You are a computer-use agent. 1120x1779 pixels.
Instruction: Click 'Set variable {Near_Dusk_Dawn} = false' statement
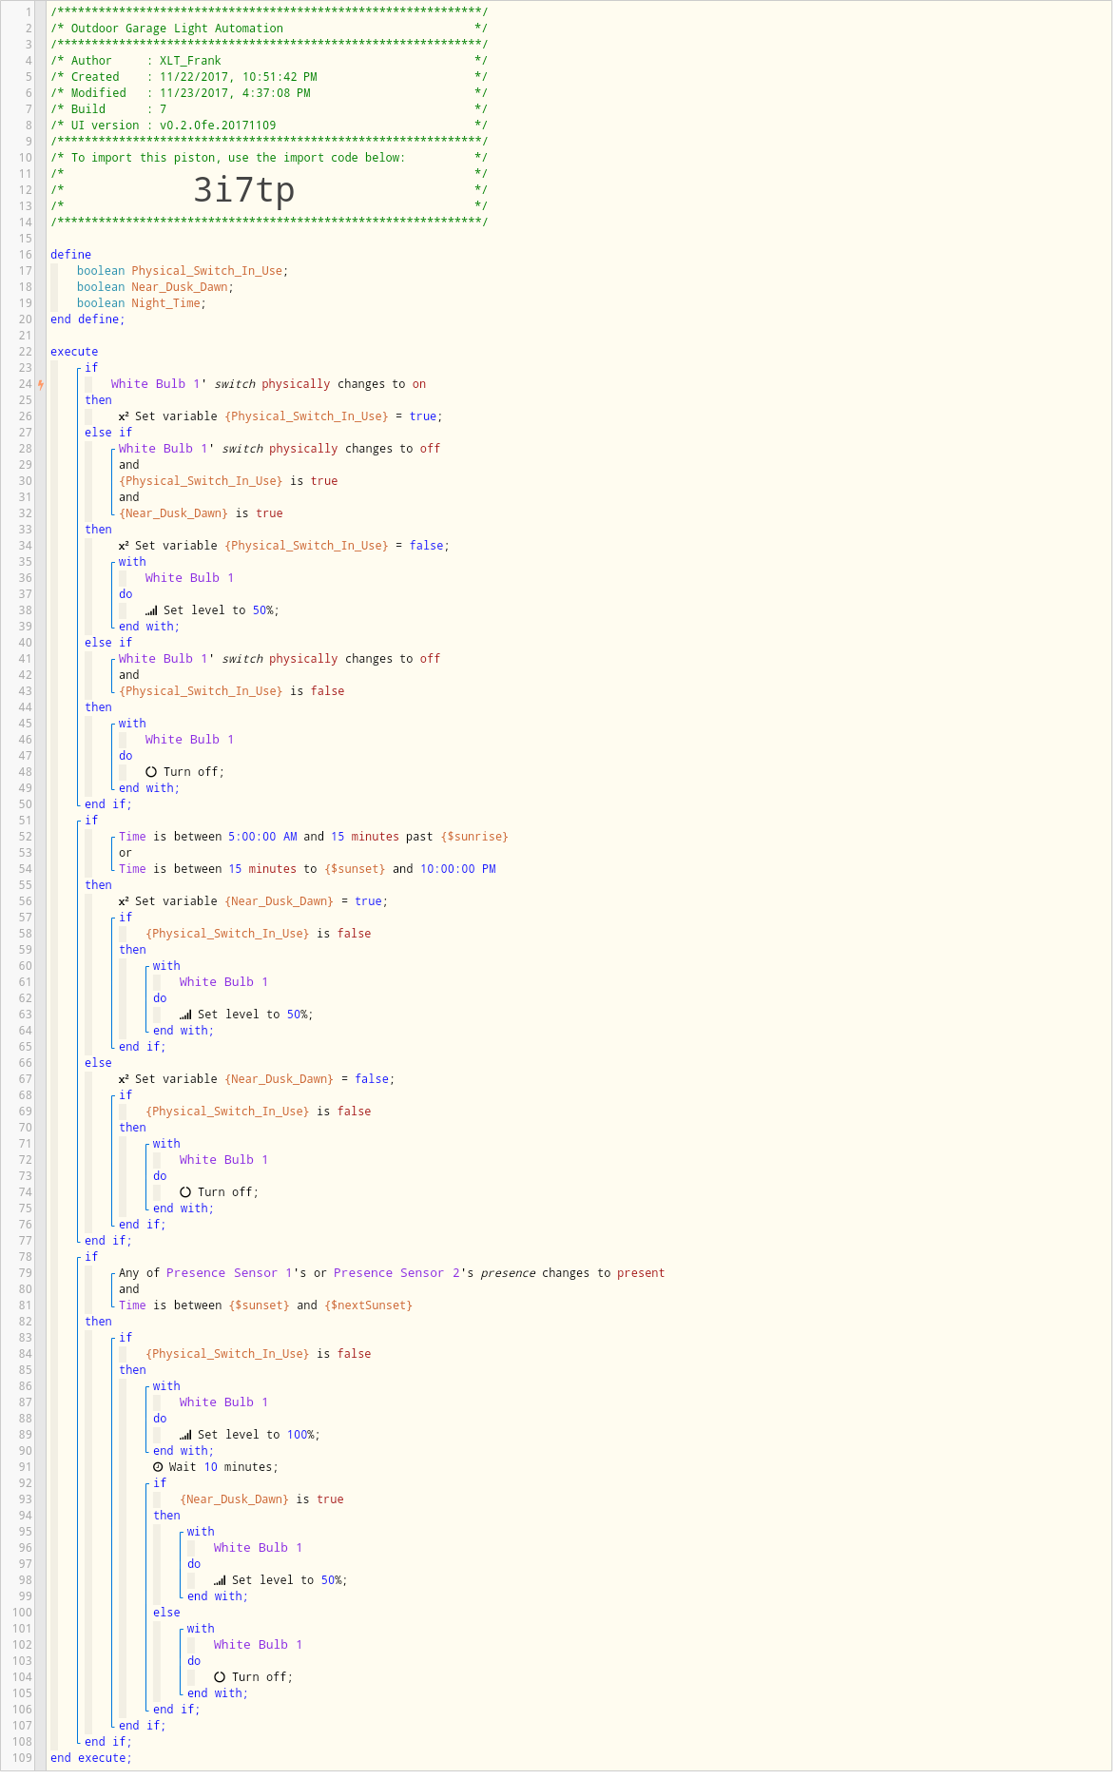257,1079
